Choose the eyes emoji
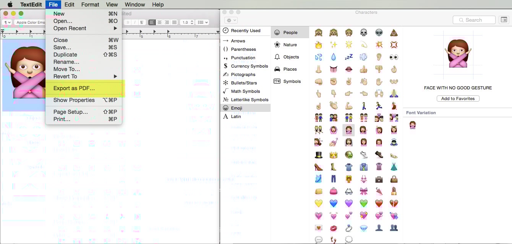The image size is (512, 244). click(x=394, y=57)
